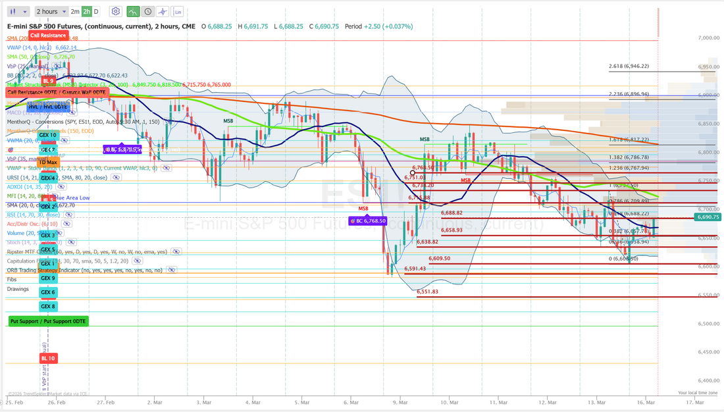Expand the chart type dropdown arrow
The height and width of the screenshot is (412, 724).
click(x=25, y=11)
